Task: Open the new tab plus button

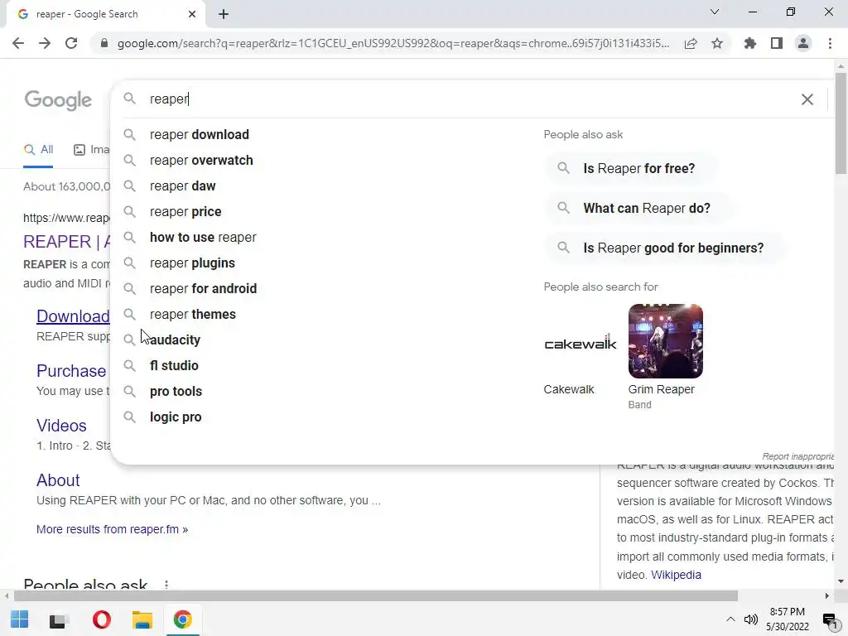Action: 224,14
